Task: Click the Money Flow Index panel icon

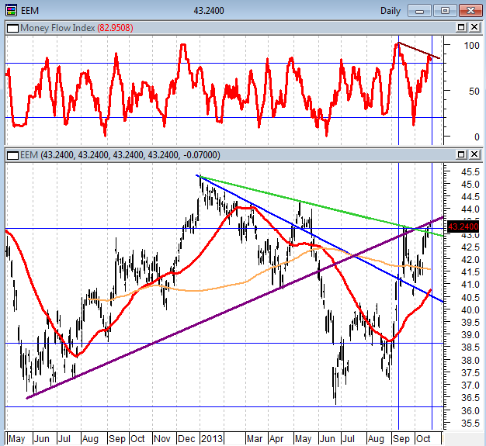Action: click(x=12, y=28)
